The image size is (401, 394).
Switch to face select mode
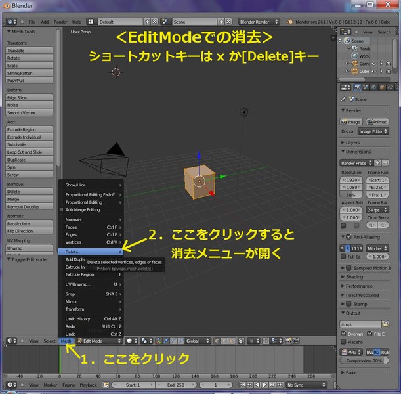232,341
